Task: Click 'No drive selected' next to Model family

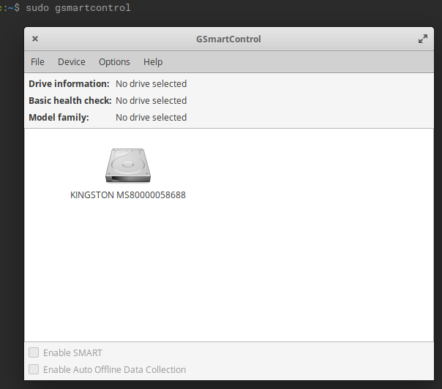Action: point(151,118)
